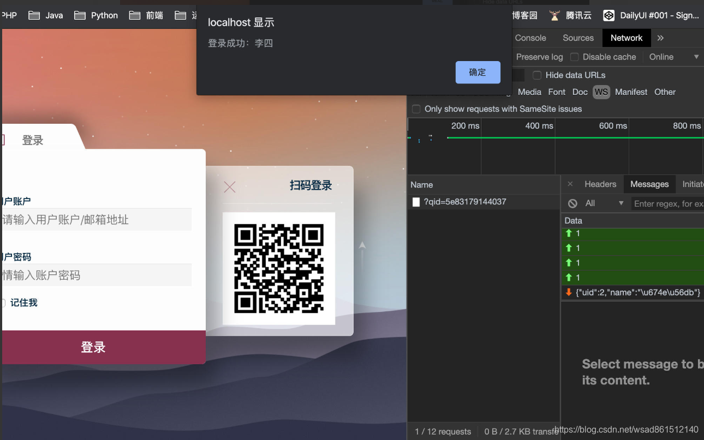704x440 pixels.
Task: Select the received message with uid 2
Action: tap(633, 292)
